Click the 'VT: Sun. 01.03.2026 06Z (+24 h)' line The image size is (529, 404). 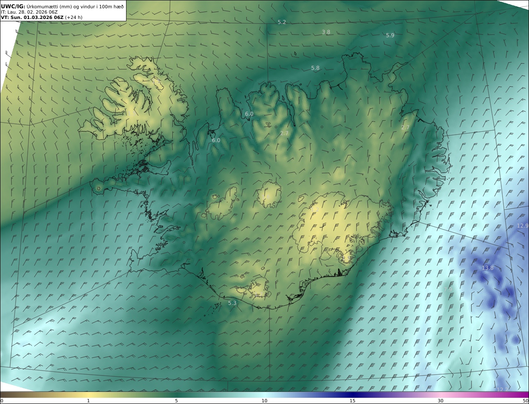41,18
